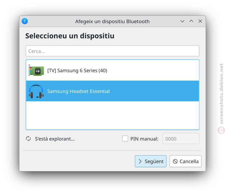Click the PIN manual label text
This screenshot has width=225, height=194.
tap(144, 139)
